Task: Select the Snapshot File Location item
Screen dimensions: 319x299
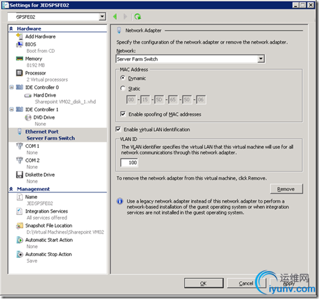Action: coord(49,226)
